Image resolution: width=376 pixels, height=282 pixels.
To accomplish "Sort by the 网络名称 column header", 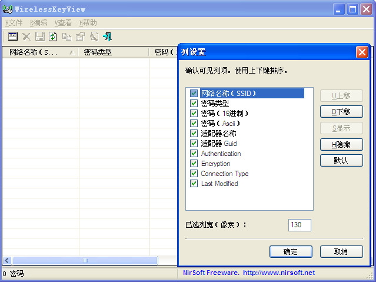I will pyautogui.click(x=40, y=52).
